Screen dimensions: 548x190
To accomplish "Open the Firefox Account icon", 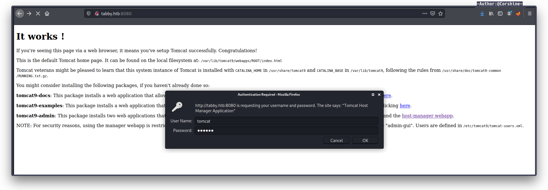I will pyautogui.click(x=509, y=13).
